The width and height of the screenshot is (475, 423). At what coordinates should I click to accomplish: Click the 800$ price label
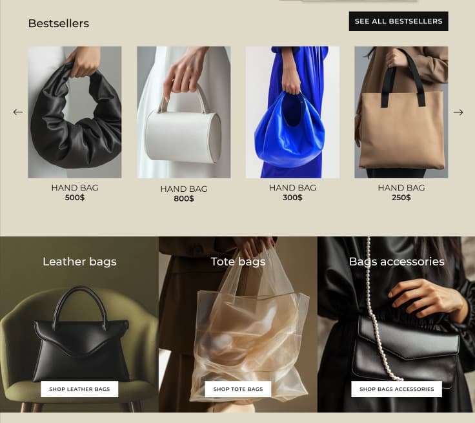(183, 199)
